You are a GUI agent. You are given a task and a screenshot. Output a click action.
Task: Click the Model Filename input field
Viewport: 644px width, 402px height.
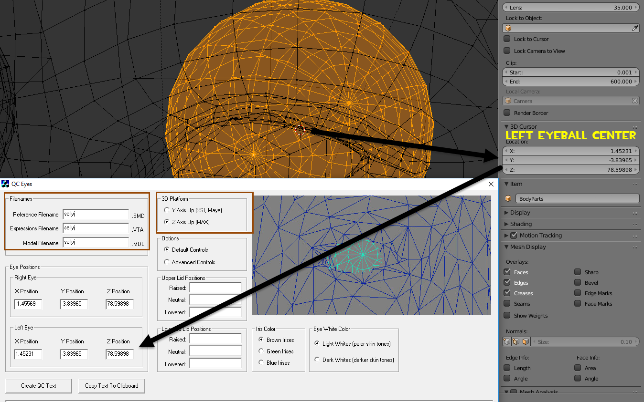96,243
